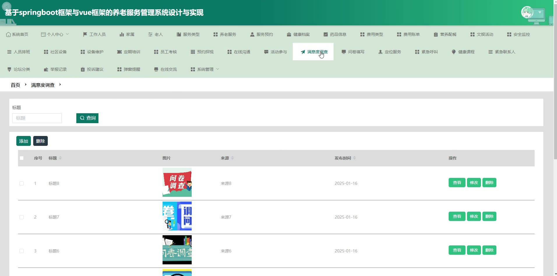
Task: Click 修改 for row 标题8
Action: 474,183
